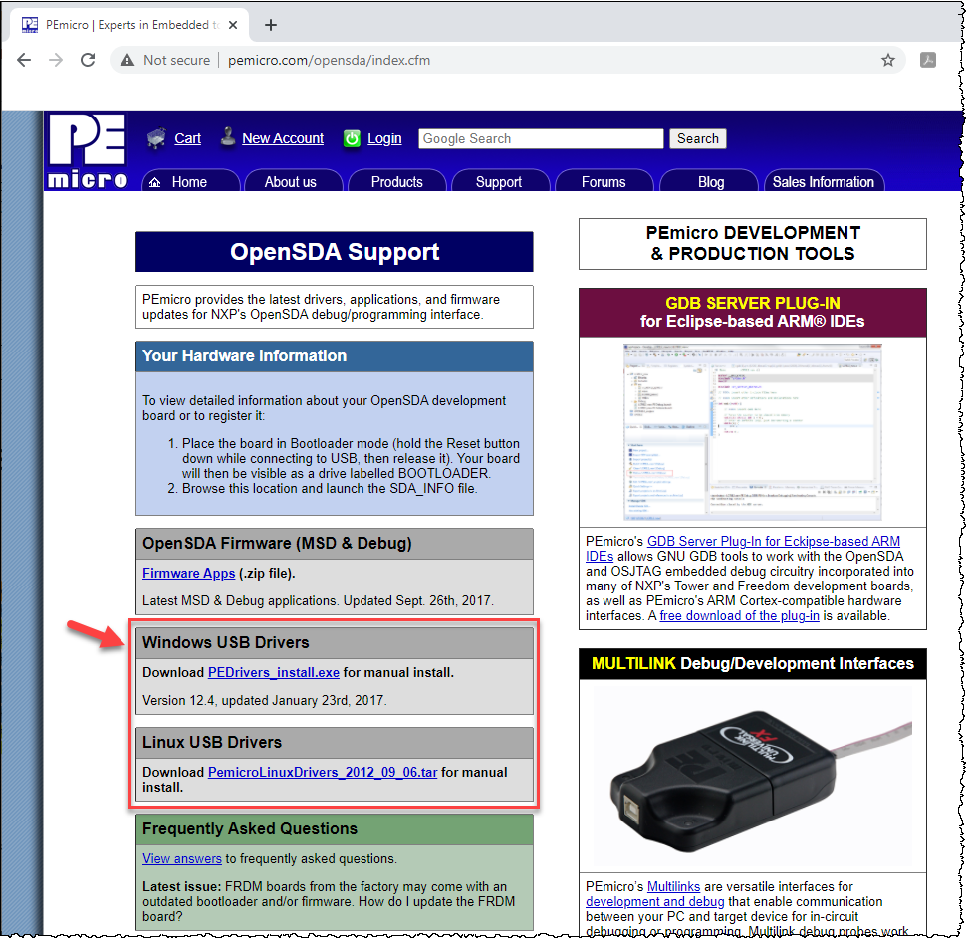
Task: Click the green Login power icon
Action: [352, 138]
